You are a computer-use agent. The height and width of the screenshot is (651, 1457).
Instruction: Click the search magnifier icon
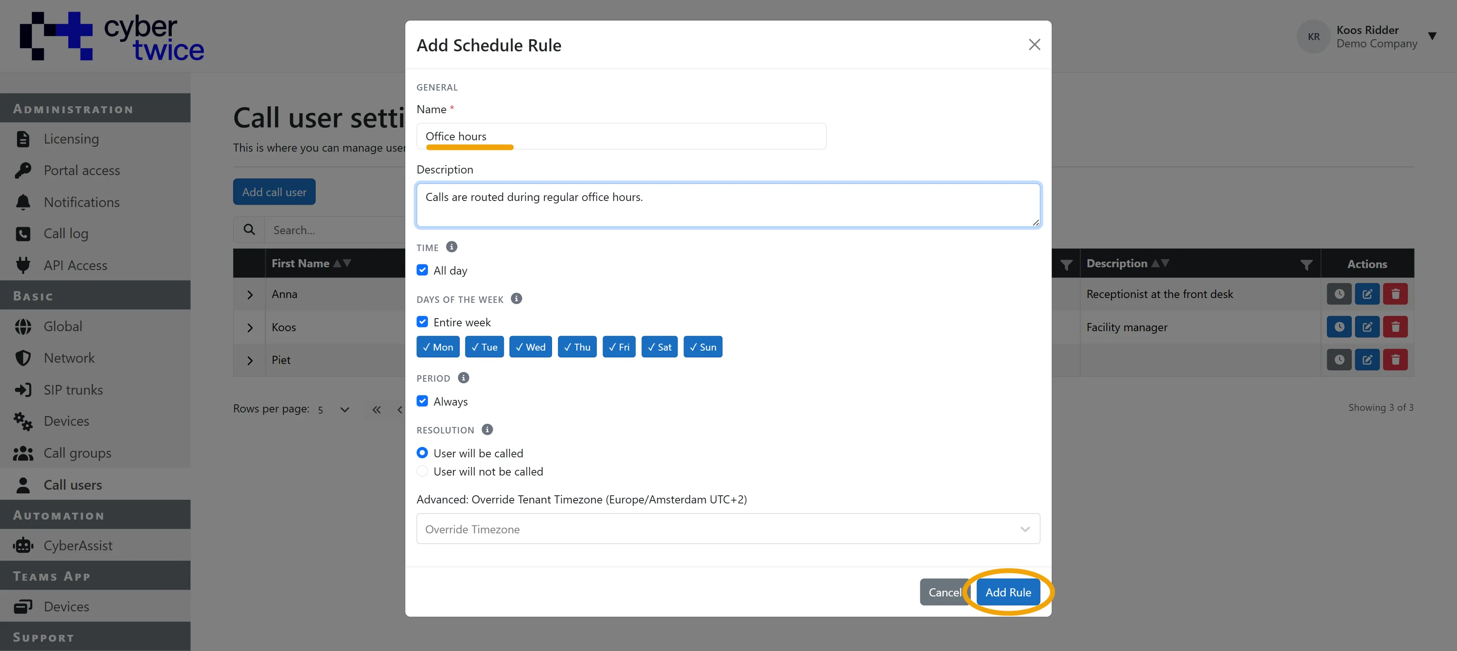tap(249, 229)
